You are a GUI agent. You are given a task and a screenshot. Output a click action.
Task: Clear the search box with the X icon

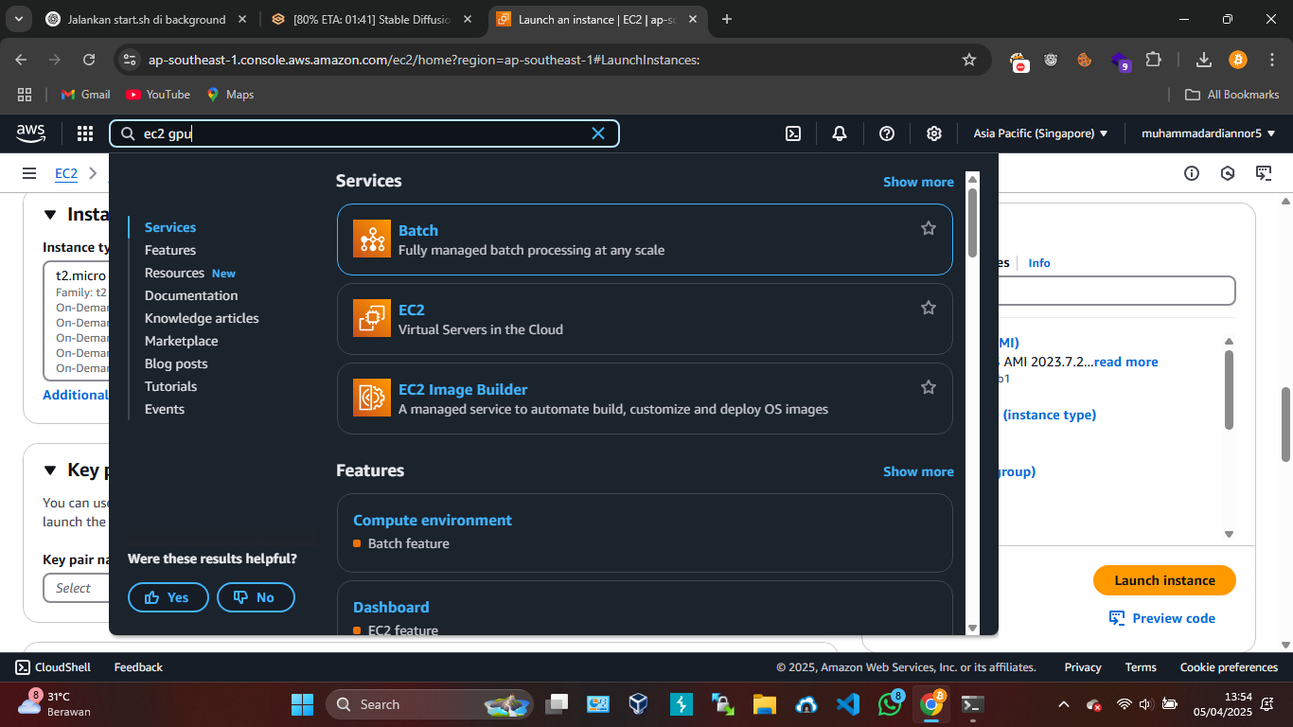[x=598, y=133]
